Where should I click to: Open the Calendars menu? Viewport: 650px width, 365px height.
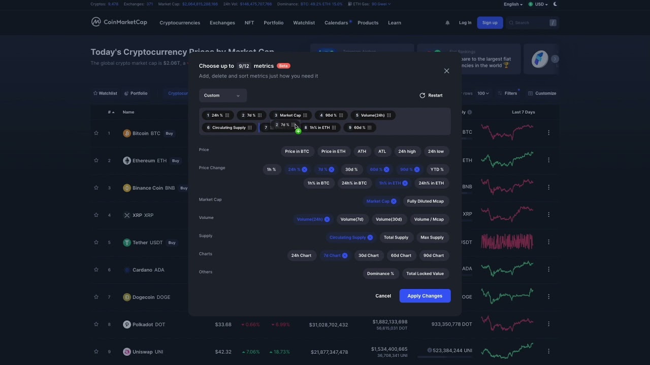(336, 23)
